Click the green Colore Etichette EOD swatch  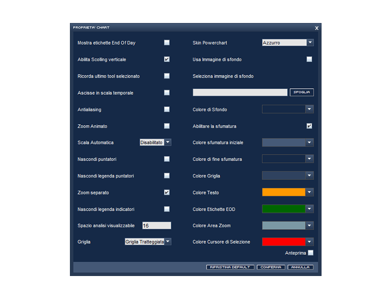[x=284, y=209]
